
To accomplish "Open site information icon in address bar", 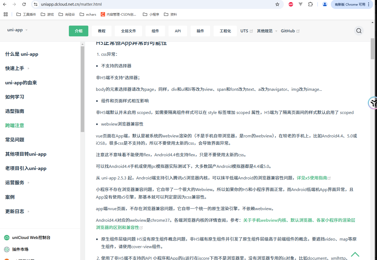I will click(36, 4).
